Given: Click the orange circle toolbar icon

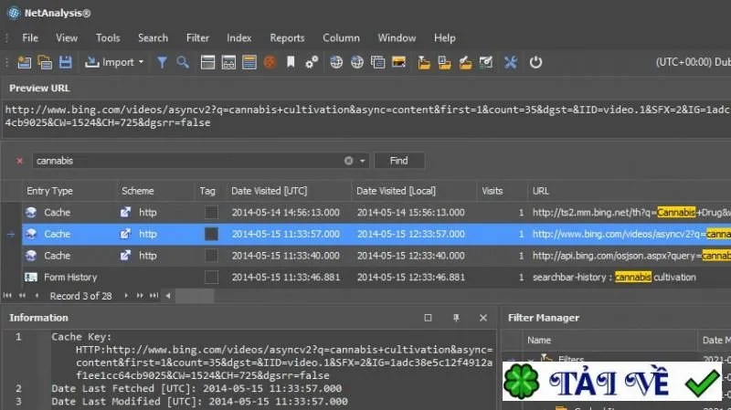Looking at the screenshot, I should click(270, 62).
